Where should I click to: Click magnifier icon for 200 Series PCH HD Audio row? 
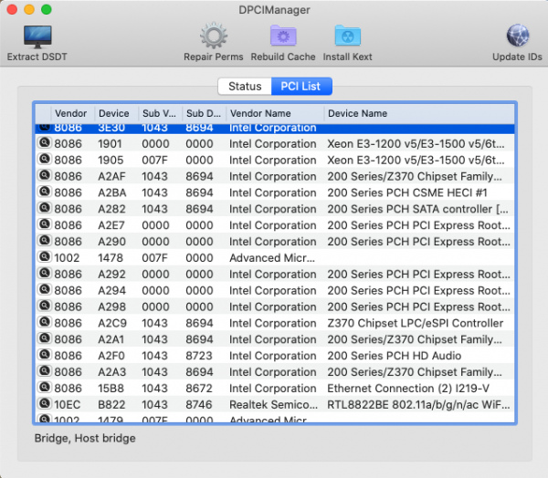coord(44,356)
